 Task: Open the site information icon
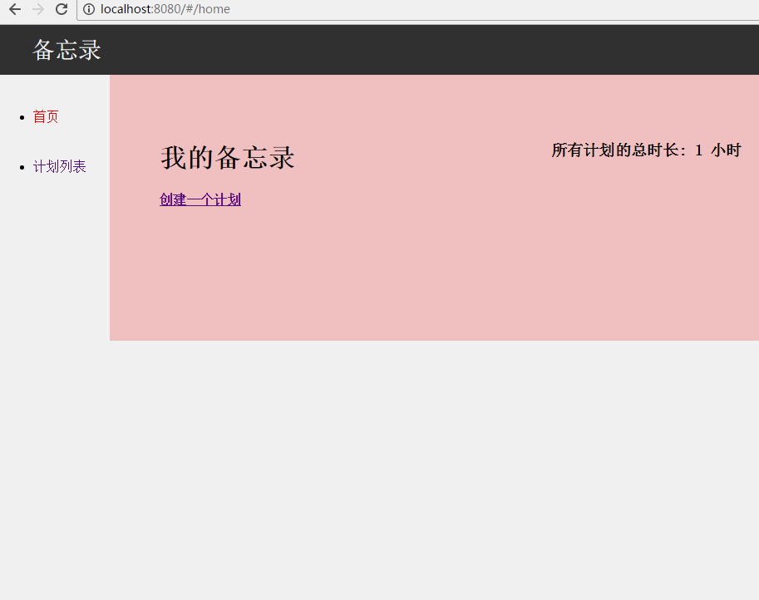pyautogui.click(x=89, y=9)
